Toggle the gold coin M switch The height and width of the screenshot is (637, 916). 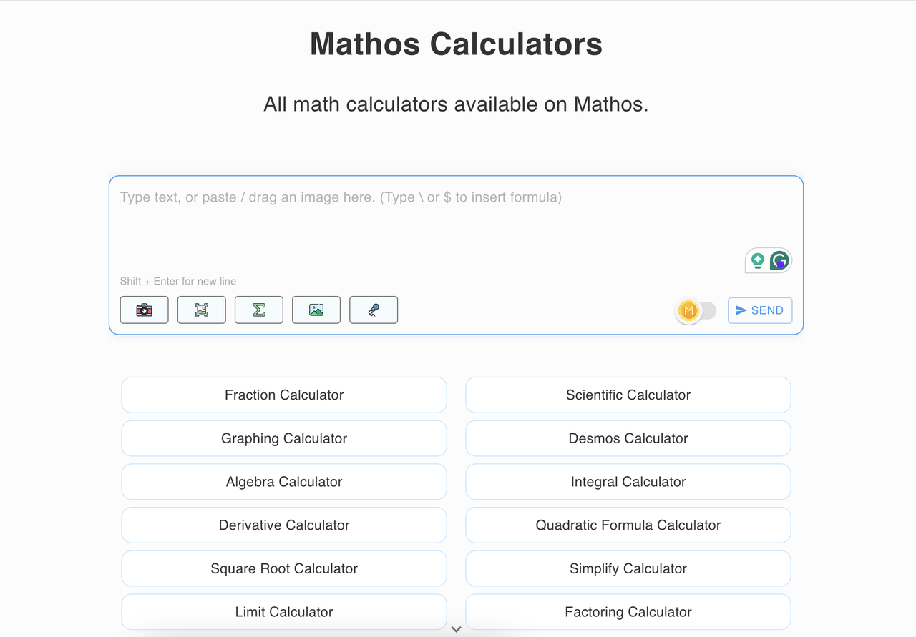click(x=696, y=310)
